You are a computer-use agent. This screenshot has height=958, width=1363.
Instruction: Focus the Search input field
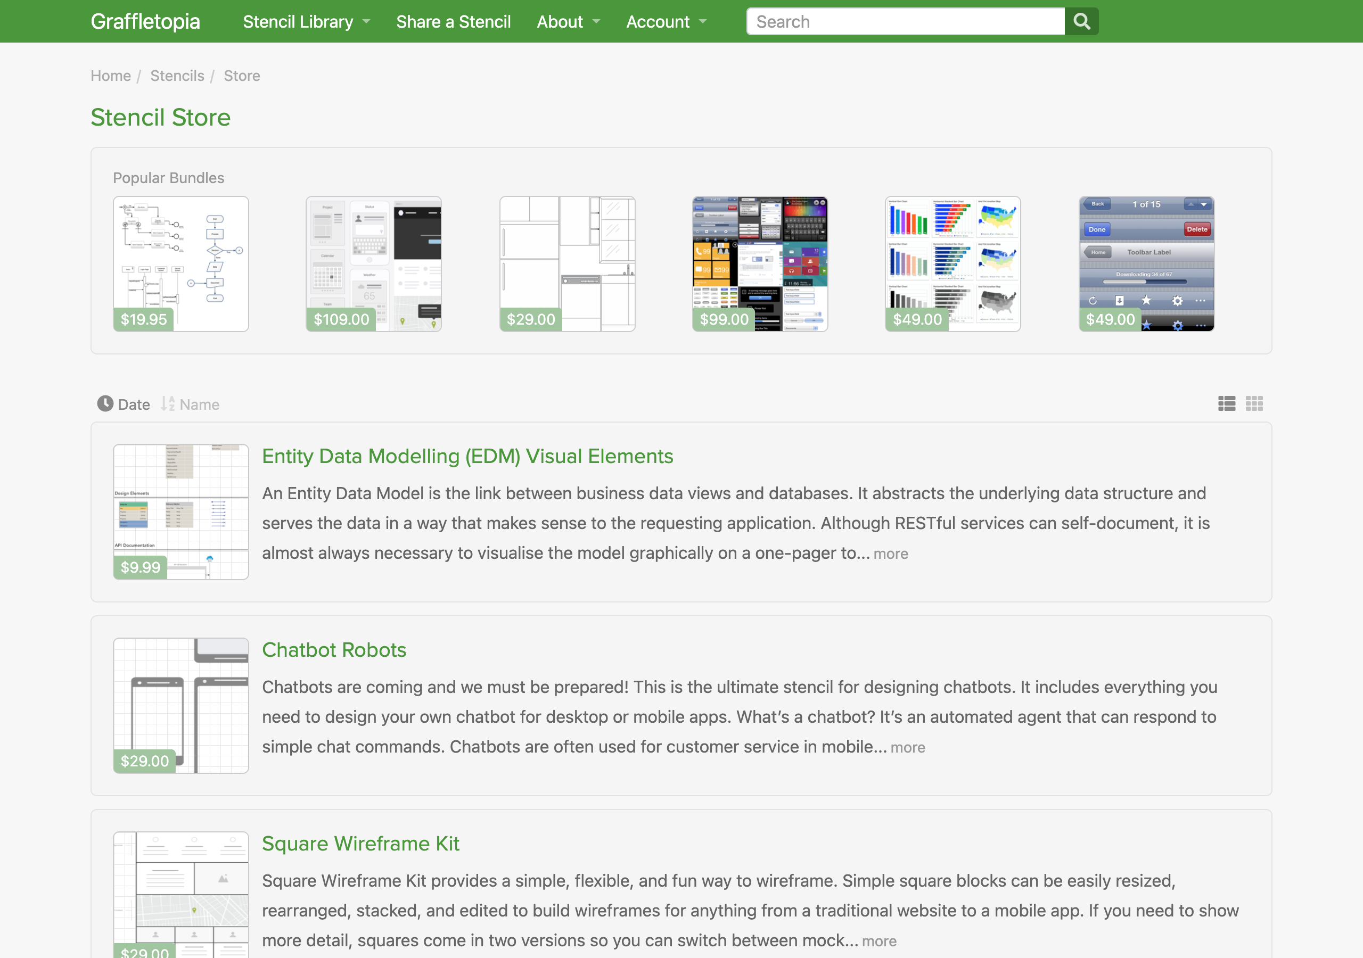(905, 21)
